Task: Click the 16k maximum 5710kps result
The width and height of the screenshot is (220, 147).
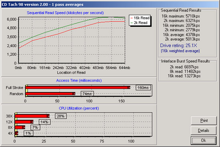Action: pyautogui.click(x=180, y=16)
